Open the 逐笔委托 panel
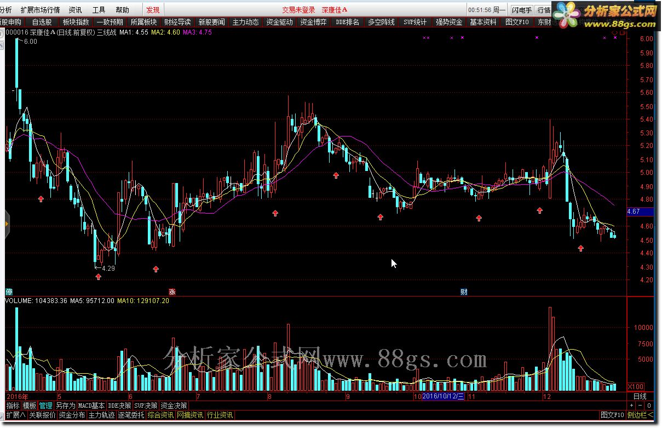The height and width of the screenshot is (428, 662). coord(131,415)
